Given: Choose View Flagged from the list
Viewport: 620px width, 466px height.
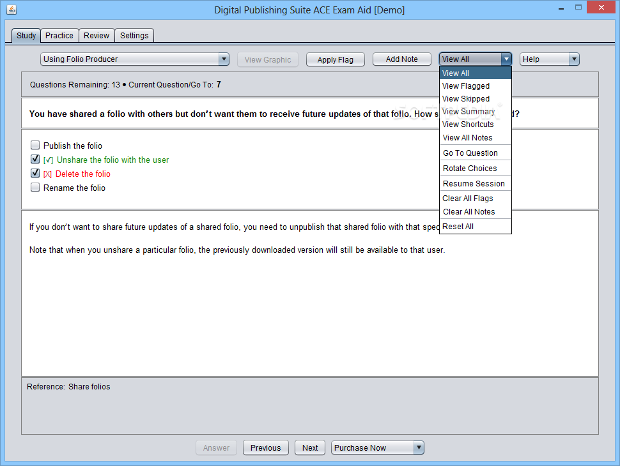Looking at the screenshot, I should tap(476, 86).
